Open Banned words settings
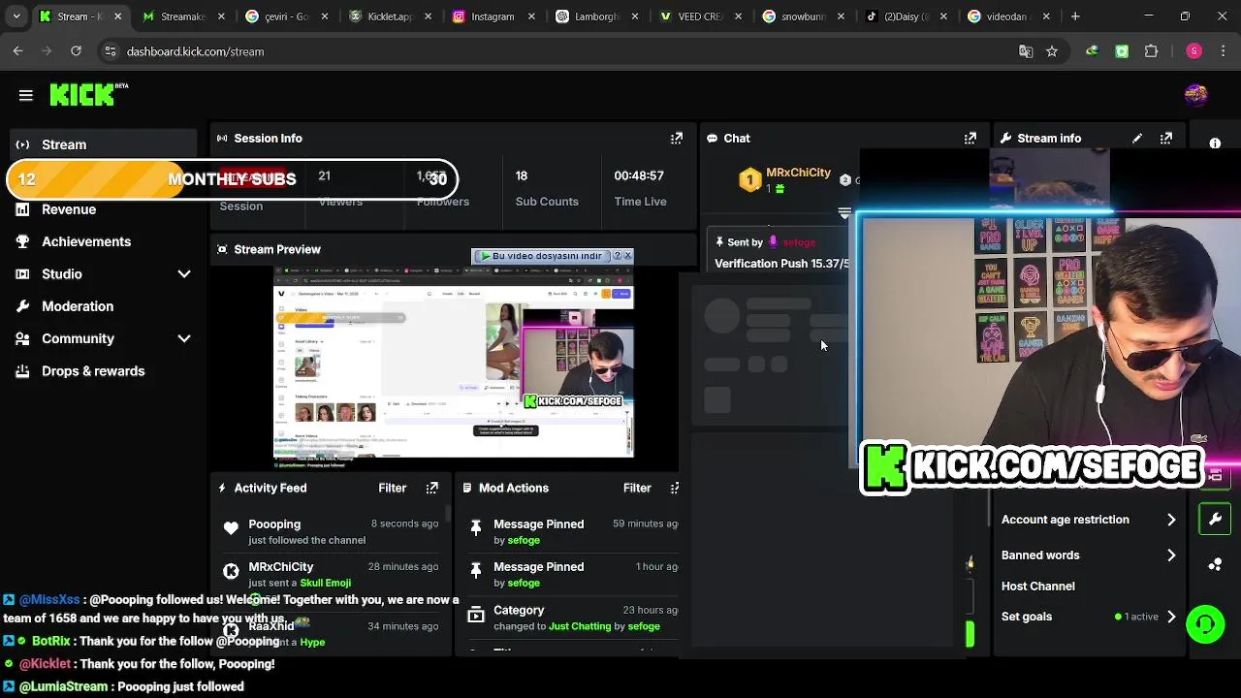Screen dimensions: 1241x698 (x=1089, y=555)
